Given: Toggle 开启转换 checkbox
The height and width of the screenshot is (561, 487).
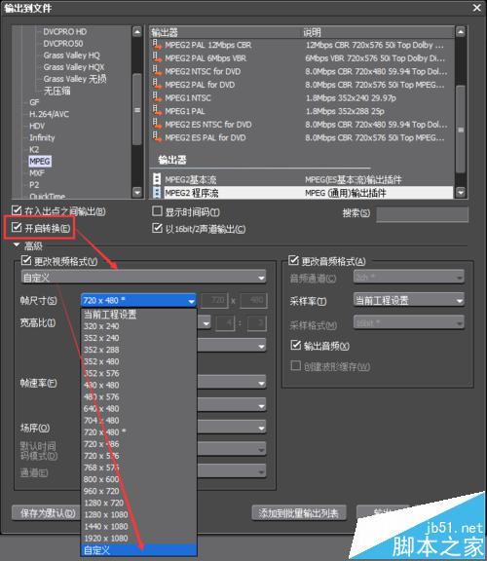Looking at the screenshot, I should click(x=17, y=228).
